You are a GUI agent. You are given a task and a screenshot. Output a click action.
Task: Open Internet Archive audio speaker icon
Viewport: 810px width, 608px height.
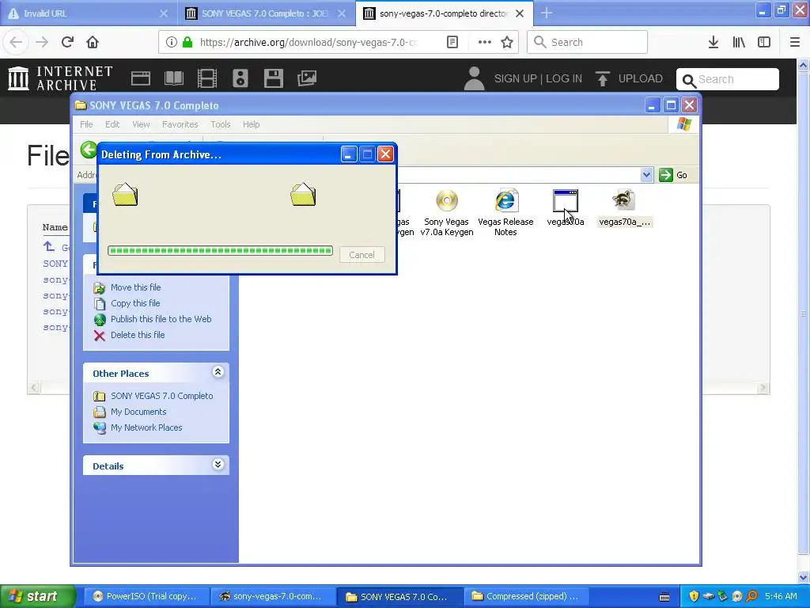tap(240, 78)
